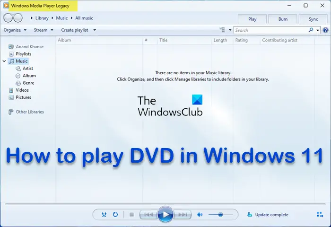Maximize the Windows Media Player window
The width and height of the screenshot is (331, 227).
click(305, 6)
